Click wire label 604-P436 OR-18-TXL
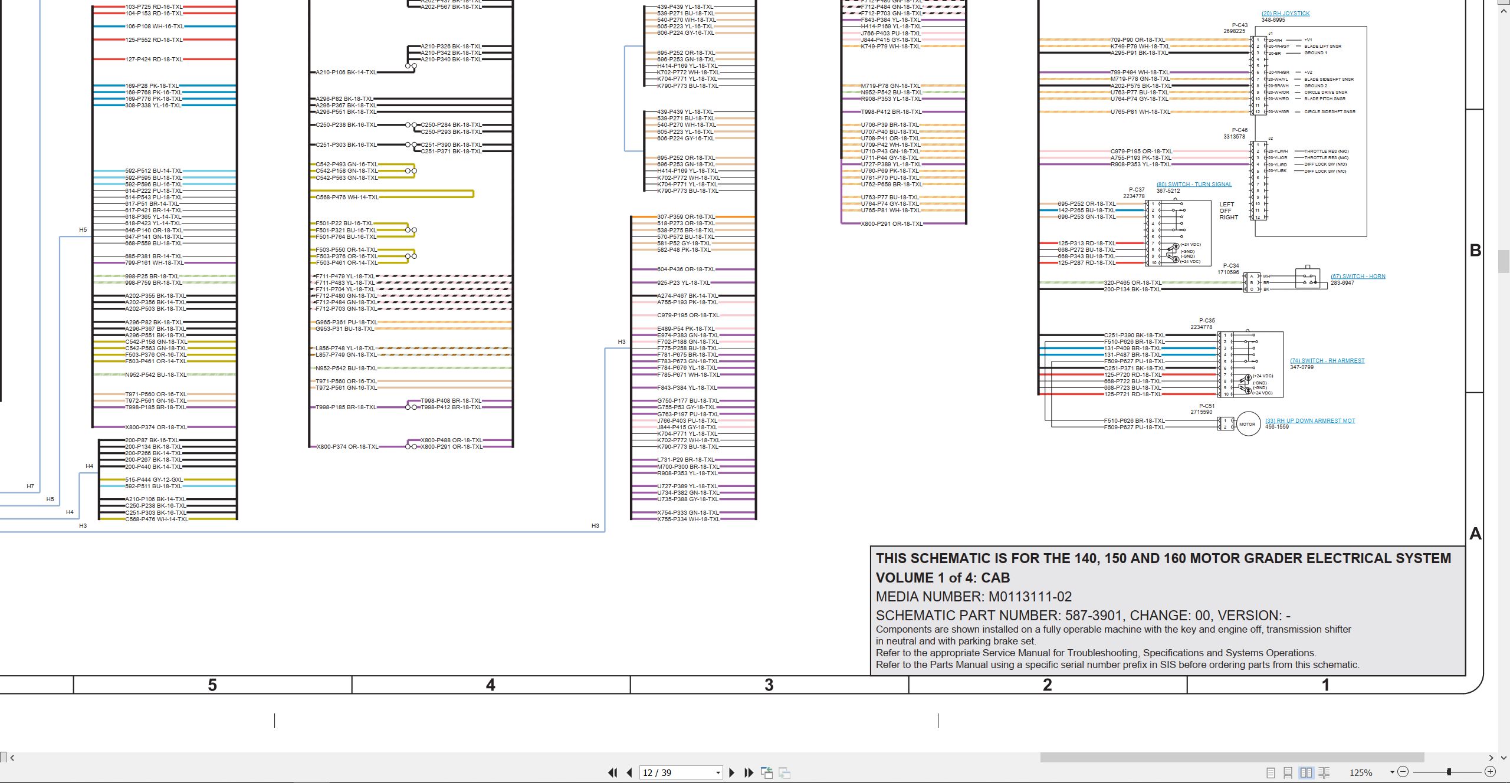 686,269
